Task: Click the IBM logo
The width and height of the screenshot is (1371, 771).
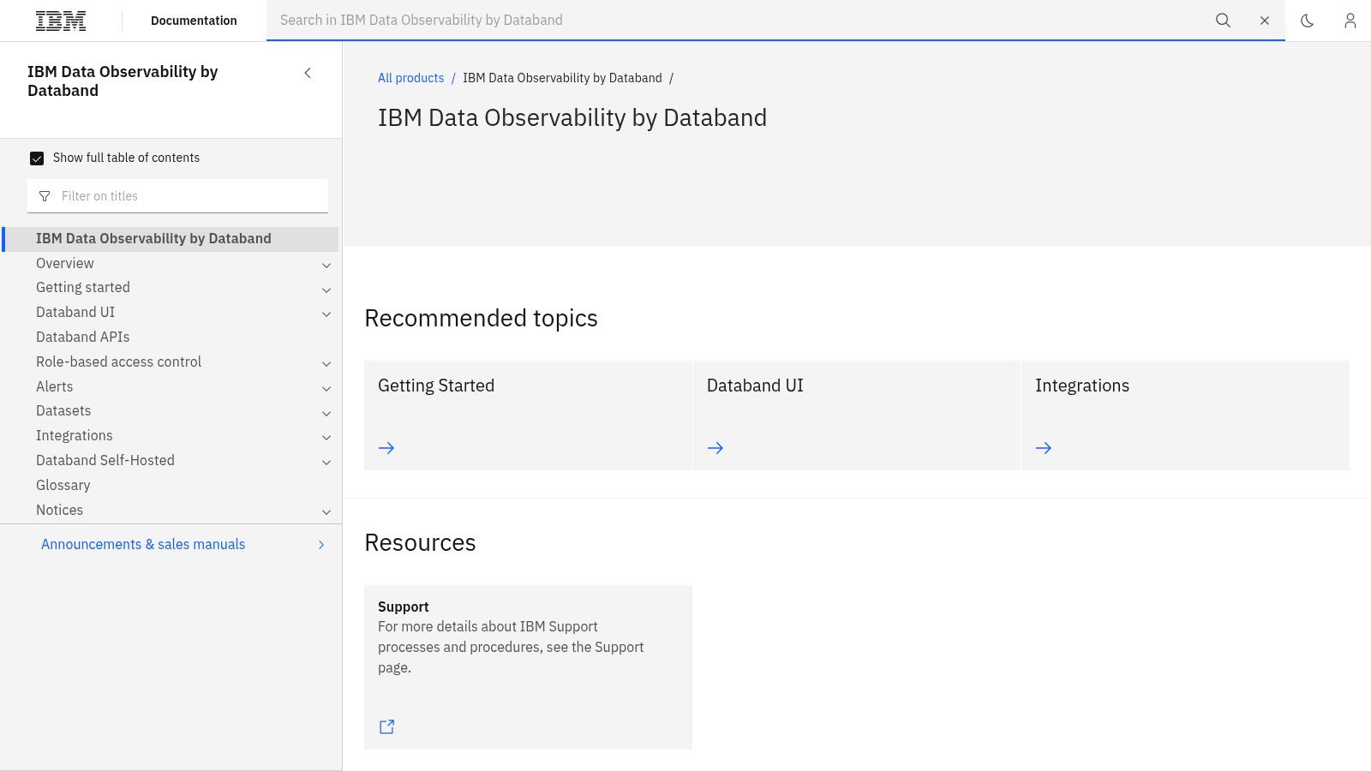Action: [x=61, y=21]
